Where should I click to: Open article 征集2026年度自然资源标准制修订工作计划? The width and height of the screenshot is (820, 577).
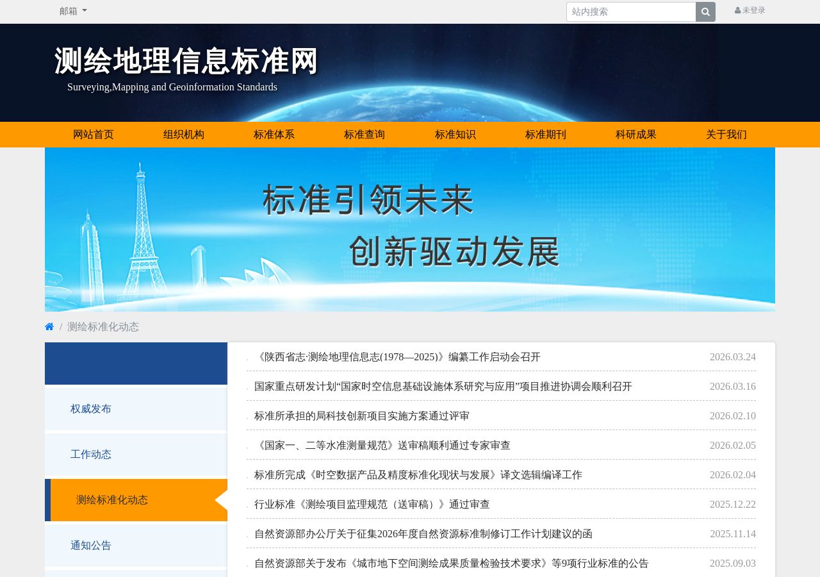coord(423,534)
